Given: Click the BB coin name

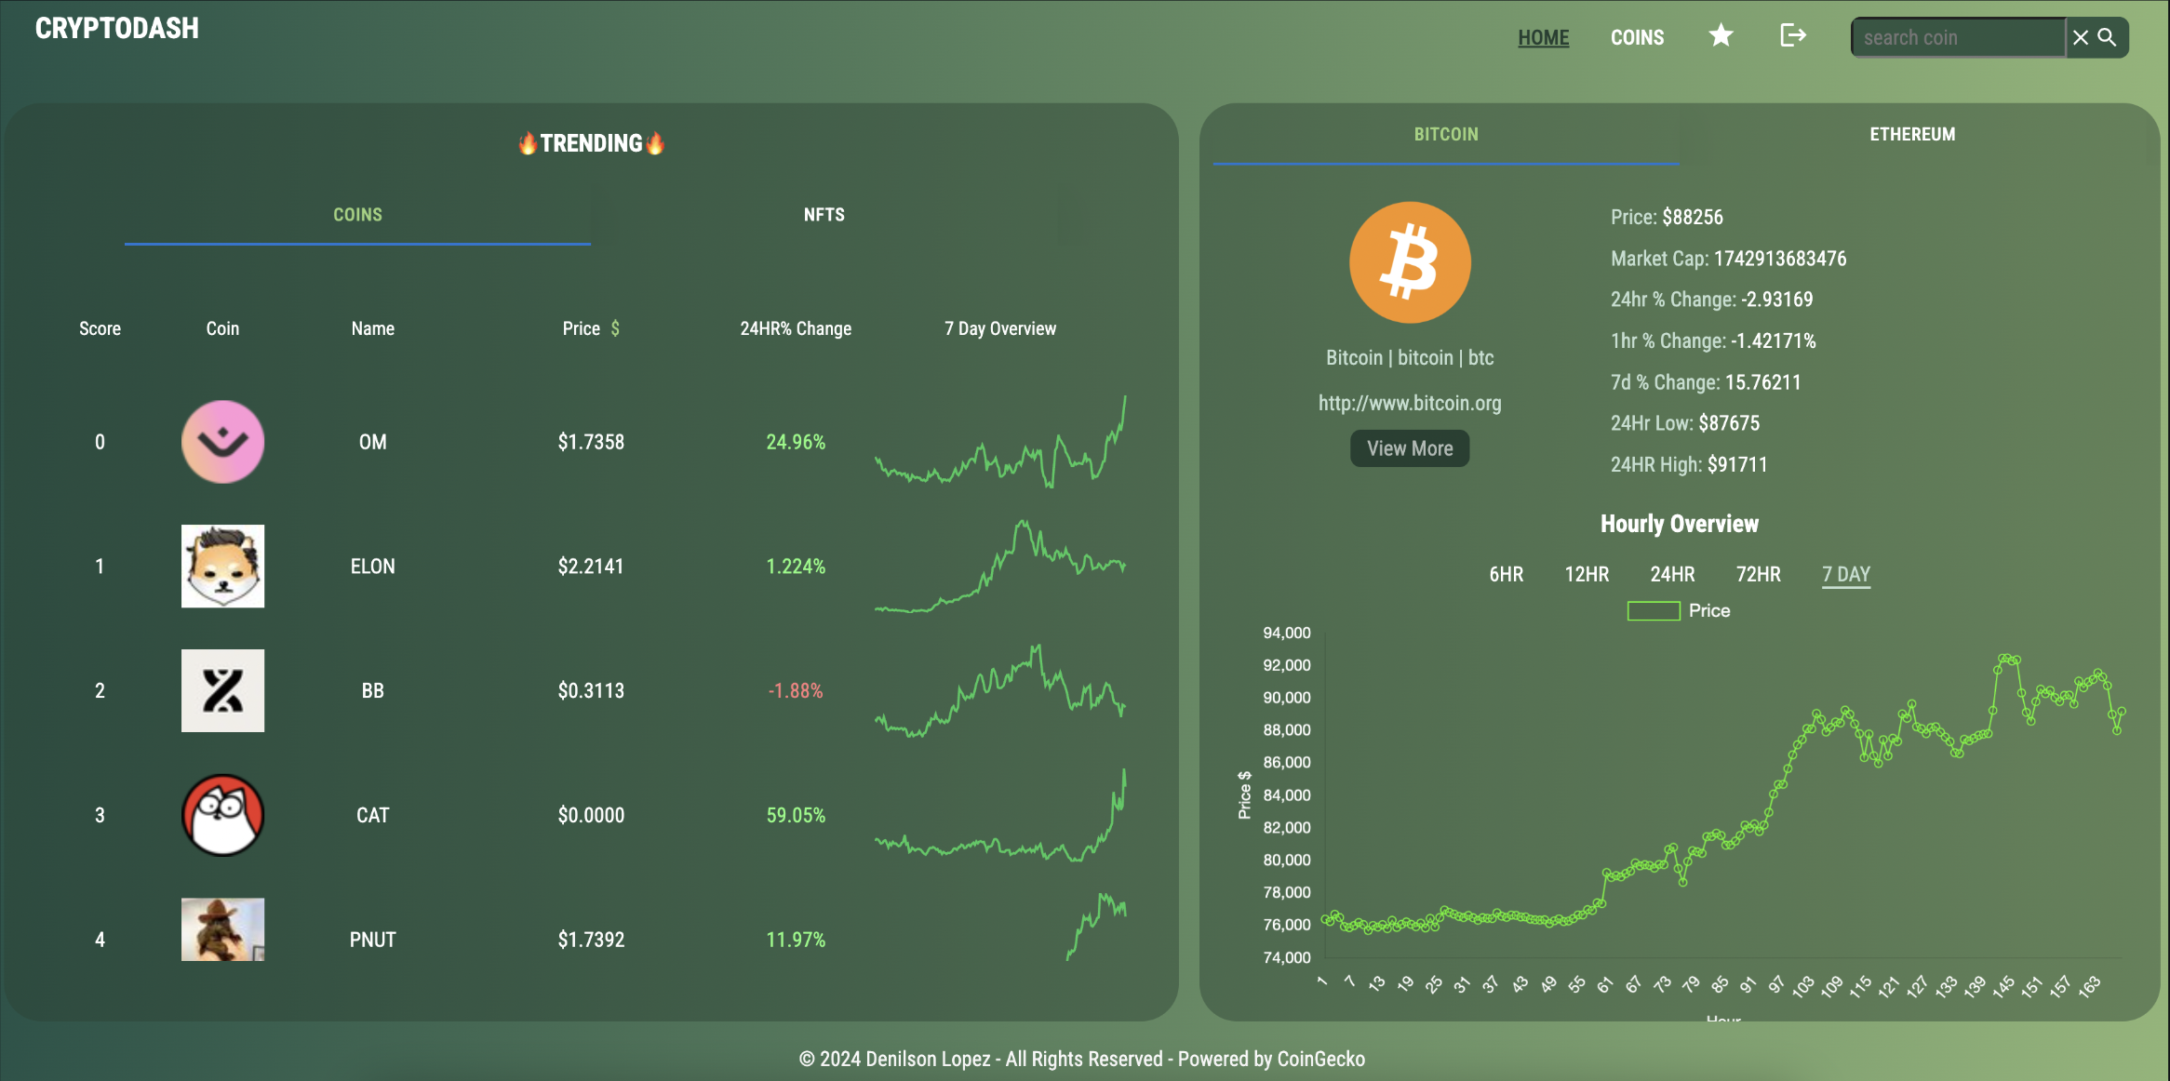Looking at the screenshot, I should pyautogui.click(x=372, y=691).
